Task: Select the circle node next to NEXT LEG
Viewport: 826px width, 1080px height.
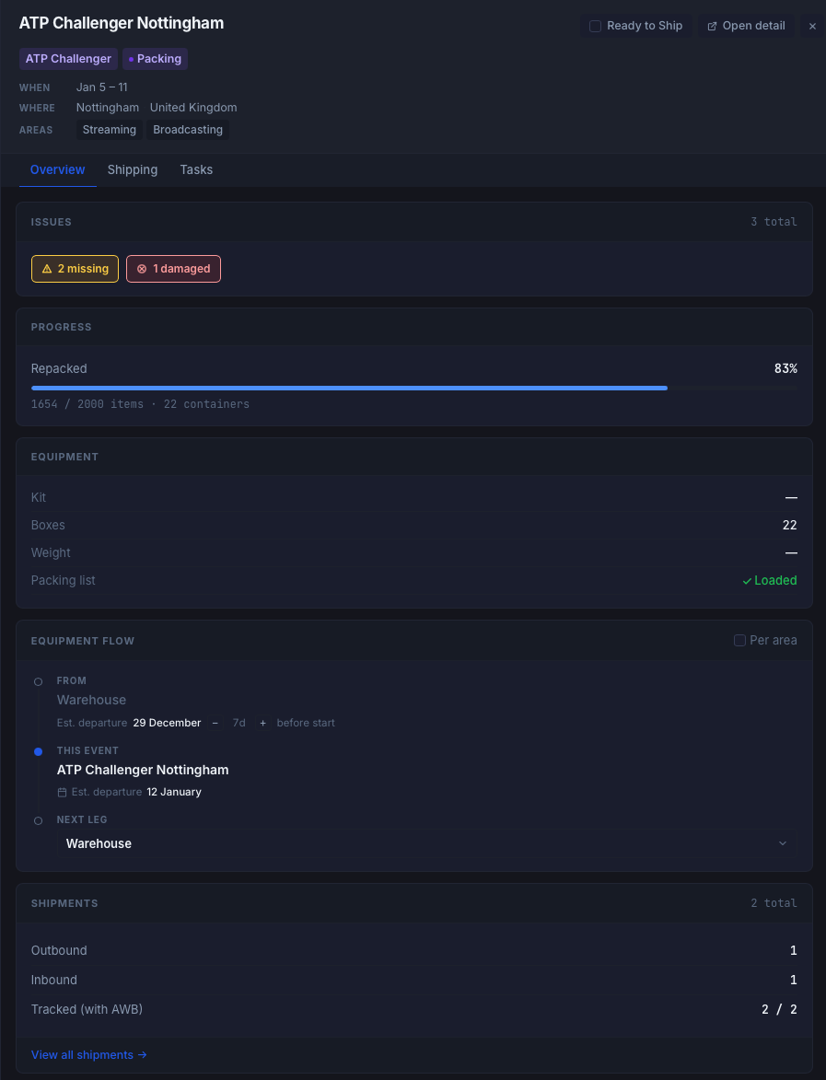Action: click(38, 820)
